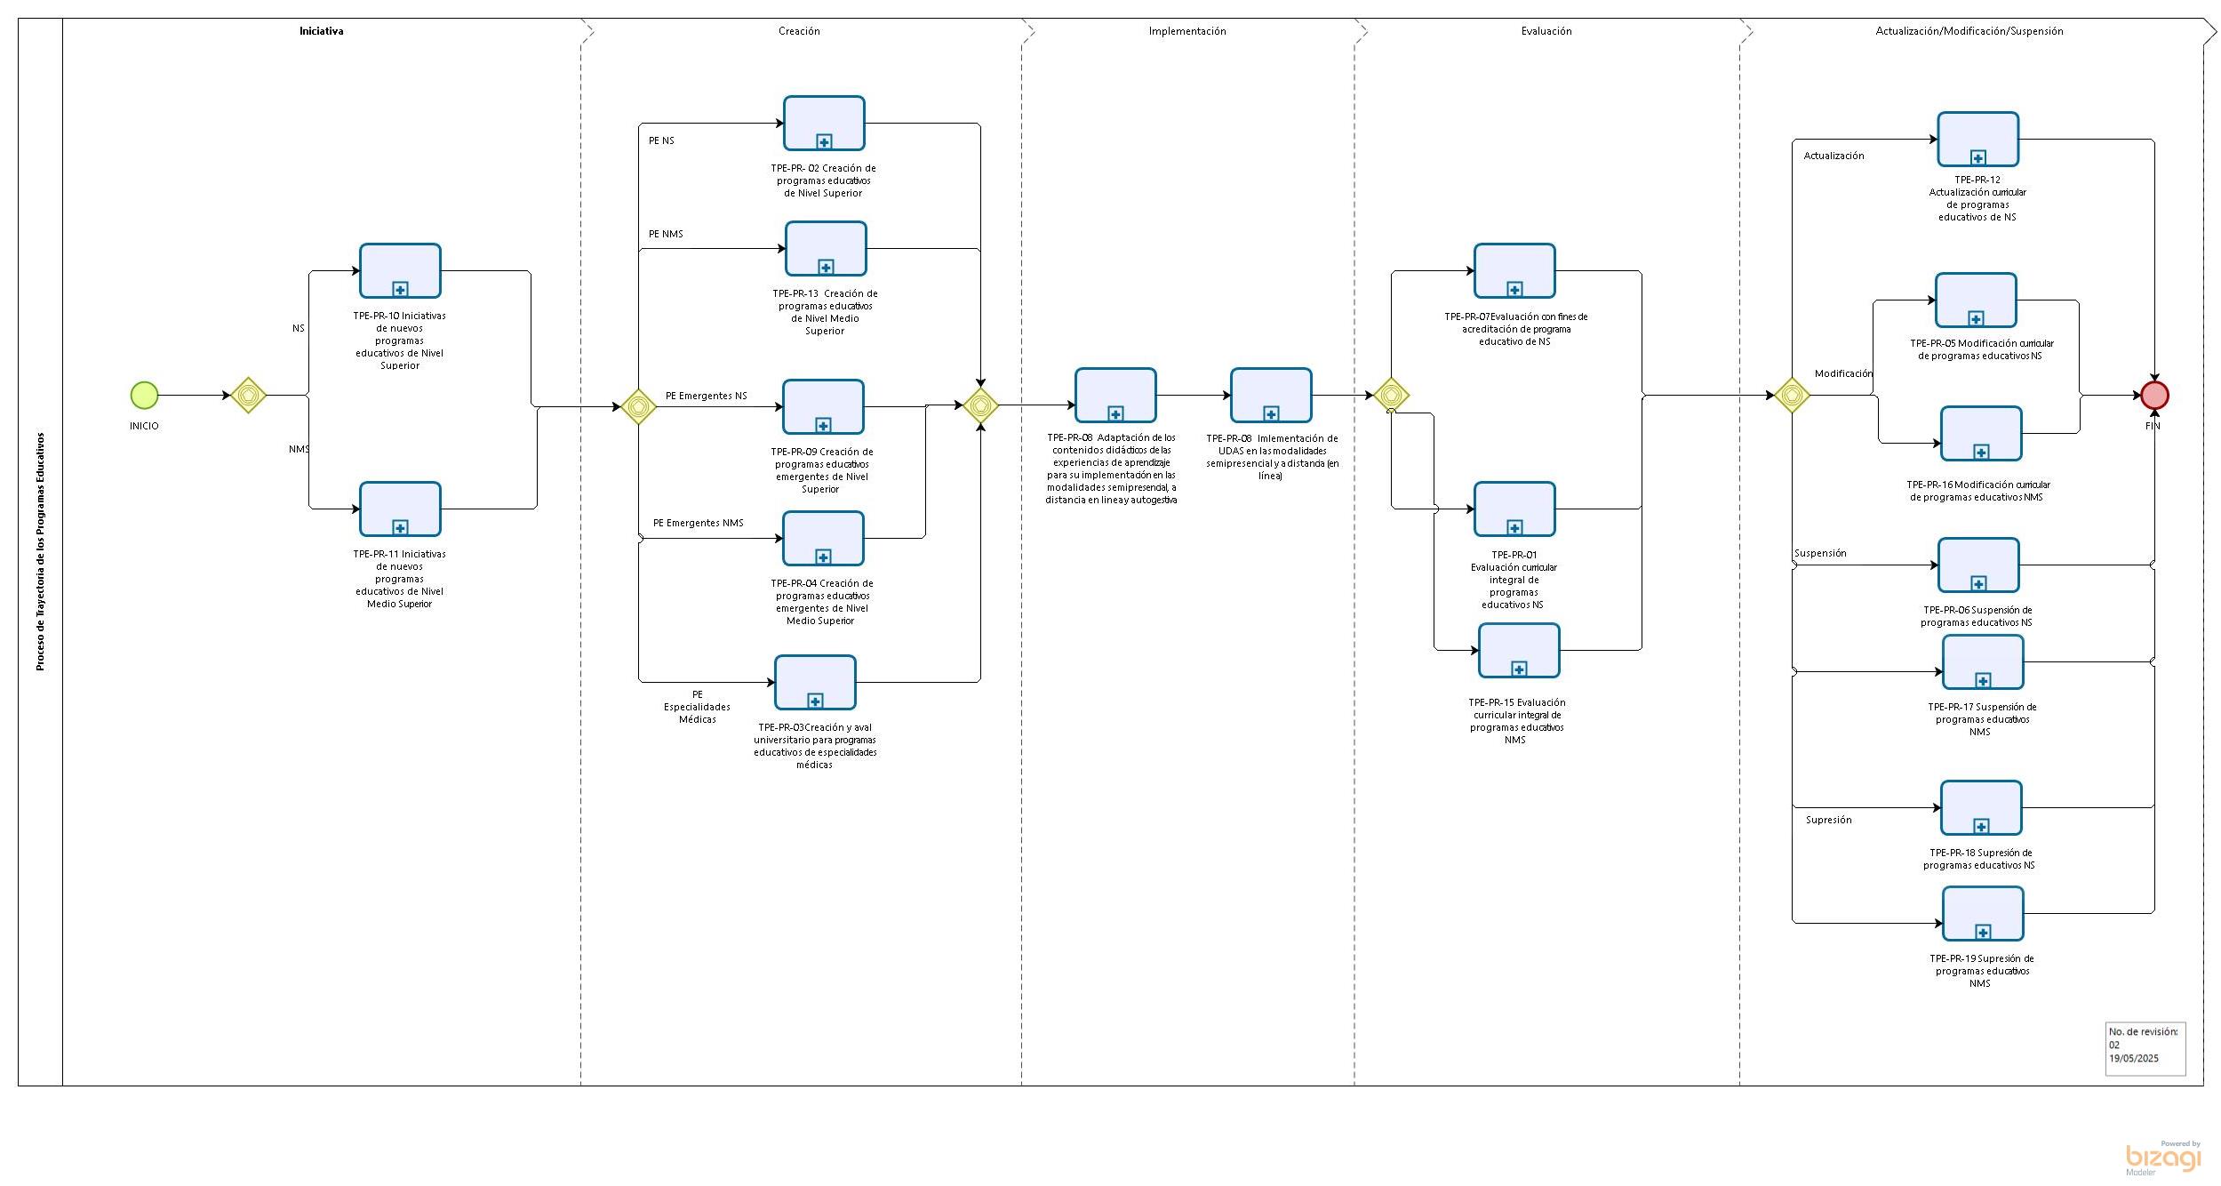Select the Evaluación phase gateway diamond
2221x1186 pixels.
tap(1391, 395)
